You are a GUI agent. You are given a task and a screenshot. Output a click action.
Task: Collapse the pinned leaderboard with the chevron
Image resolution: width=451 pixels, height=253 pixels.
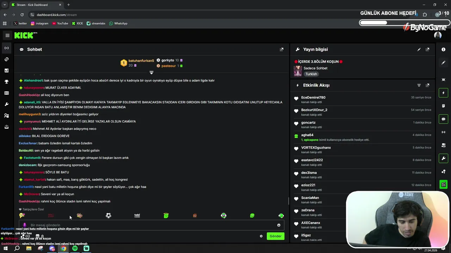point(152,73)
